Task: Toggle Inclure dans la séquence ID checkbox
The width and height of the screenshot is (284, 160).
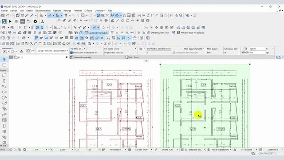Action: [71, 52]
